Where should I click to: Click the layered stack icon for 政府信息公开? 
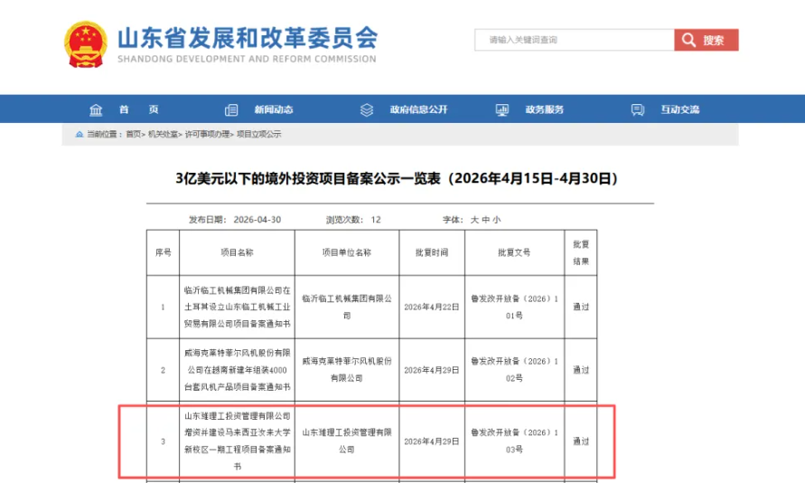[x=367, y=109]
